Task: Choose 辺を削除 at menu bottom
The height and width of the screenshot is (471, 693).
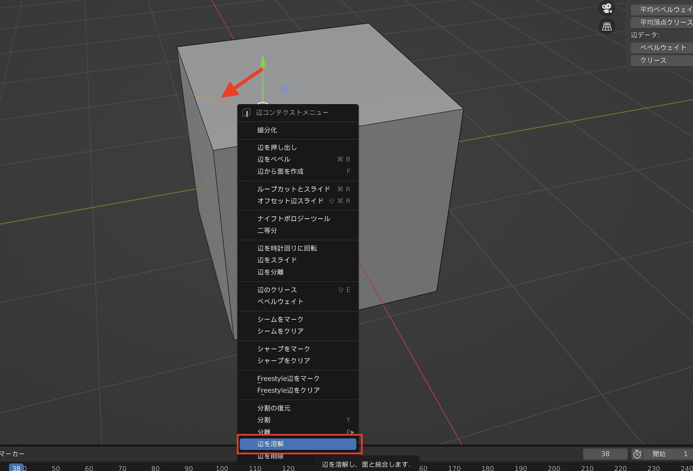Action: pyautogui.click(x=271, y=456)
